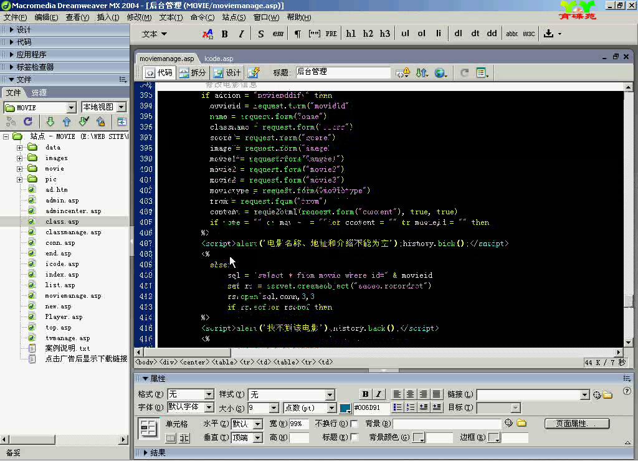Switch to the 资源 assets tab
638x461 pixels.
point(39,93)
